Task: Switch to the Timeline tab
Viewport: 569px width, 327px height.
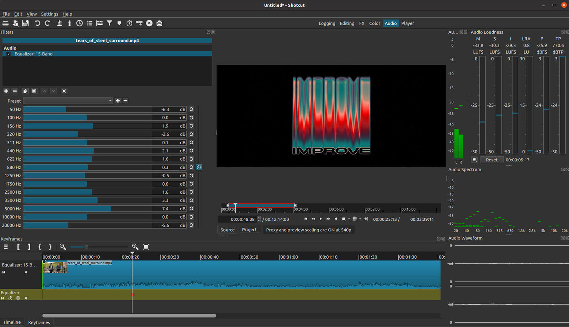Action: (x=12, y=322)
